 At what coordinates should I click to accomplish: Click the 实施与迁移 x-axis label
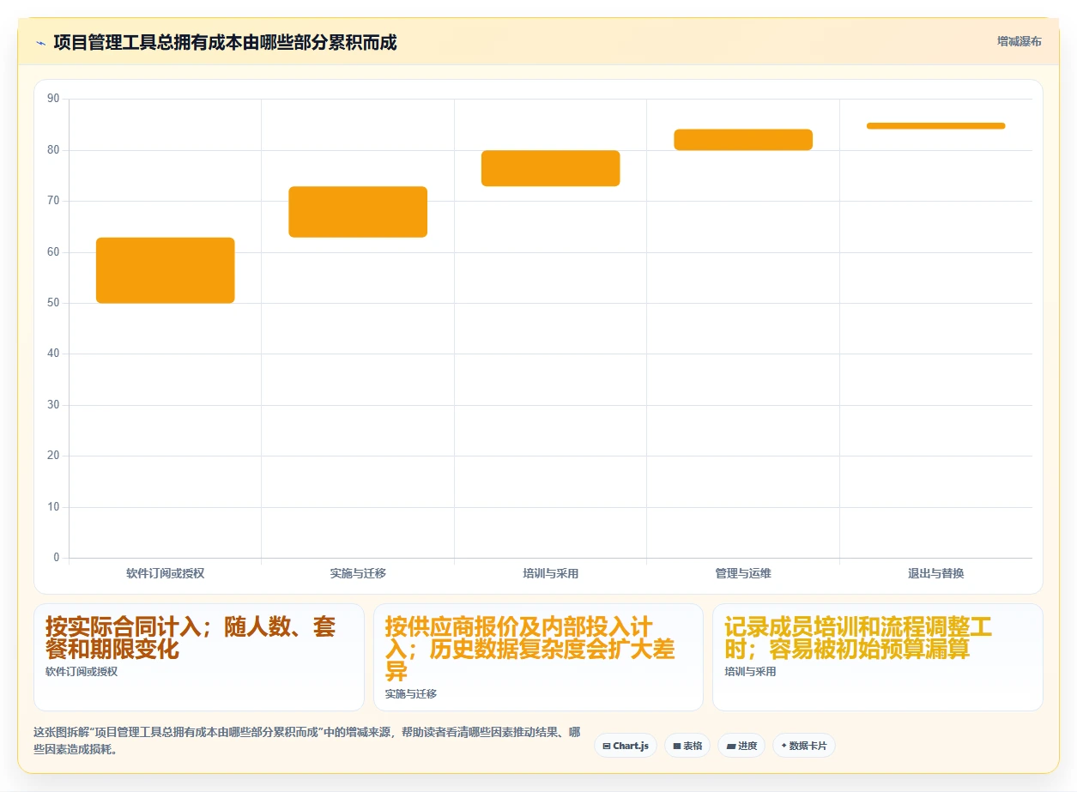click(358, 573)
